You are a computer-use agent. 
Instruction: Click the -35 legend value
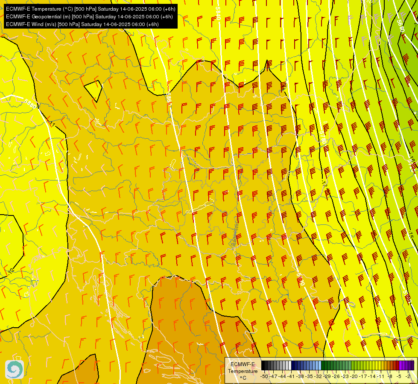point(309,376)
